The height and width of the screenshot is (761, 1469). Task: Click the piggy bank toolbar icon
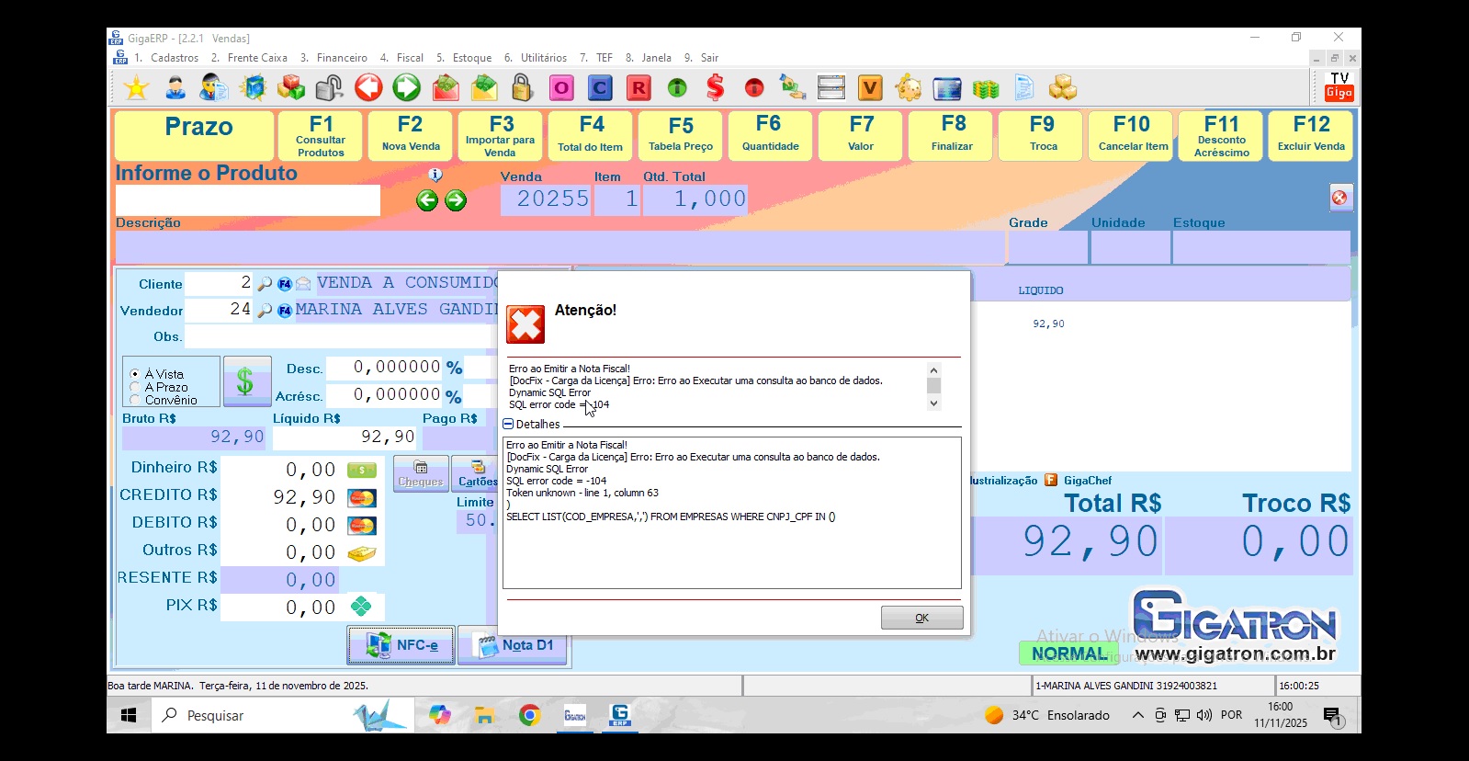point(909,88)
